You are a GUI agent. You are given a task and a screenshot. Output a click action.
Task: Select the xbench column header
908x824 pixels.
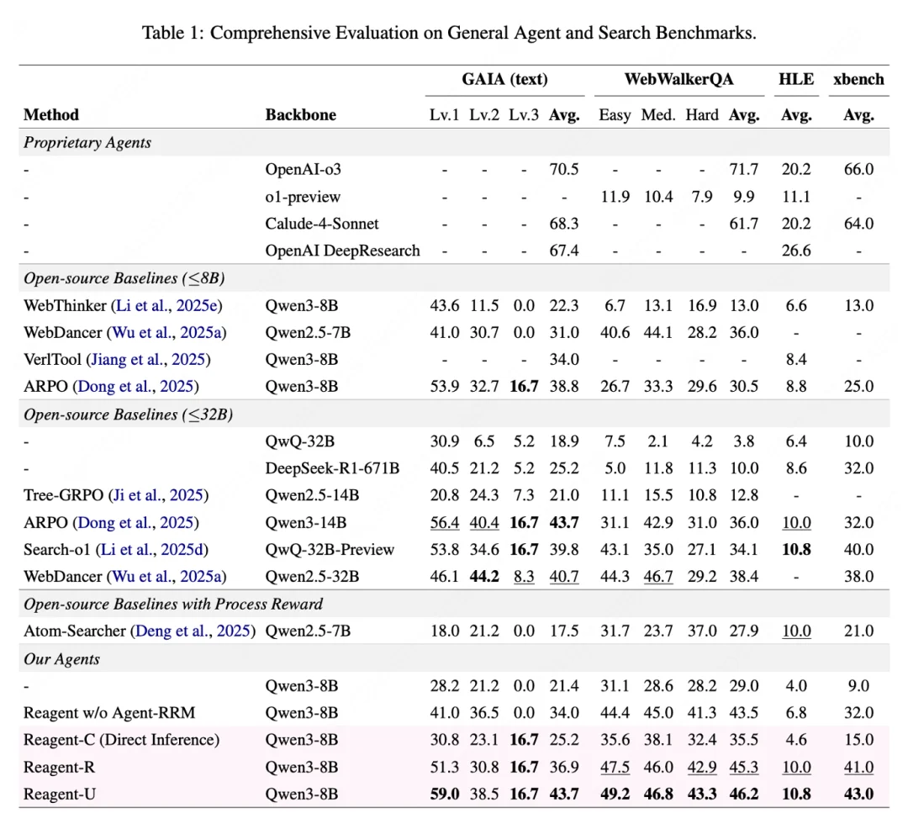click(858, 80)
